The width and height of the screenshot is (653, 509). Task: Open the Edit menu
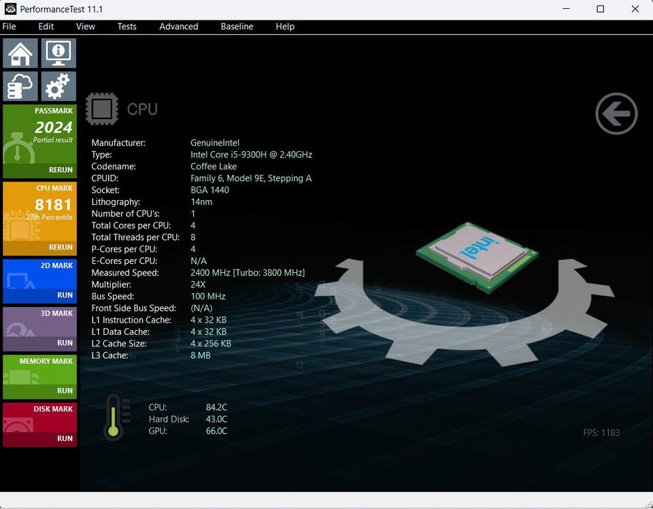tap(46, 27)
